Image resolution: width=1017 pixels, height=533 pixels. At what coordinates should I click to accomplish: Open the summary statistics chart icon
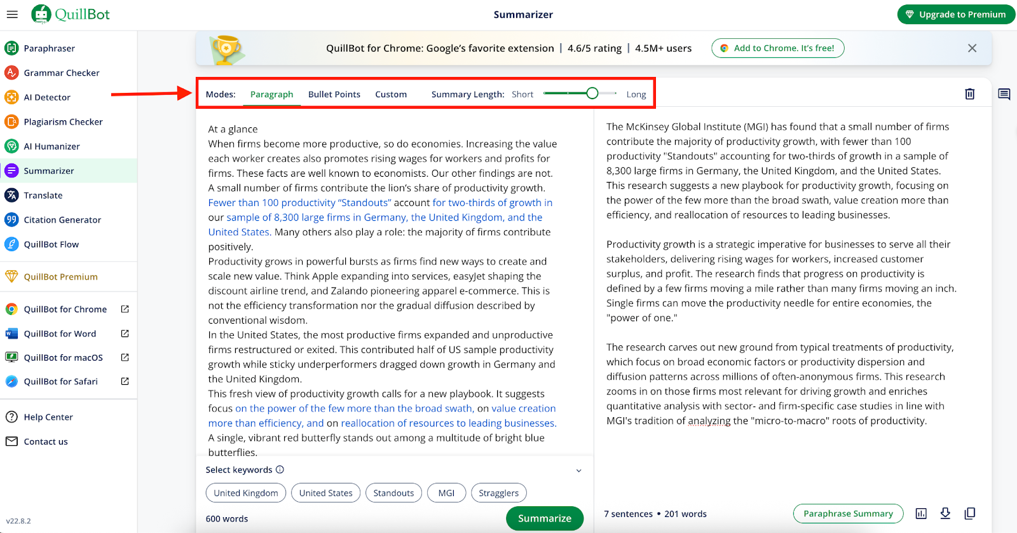(921, 514)
